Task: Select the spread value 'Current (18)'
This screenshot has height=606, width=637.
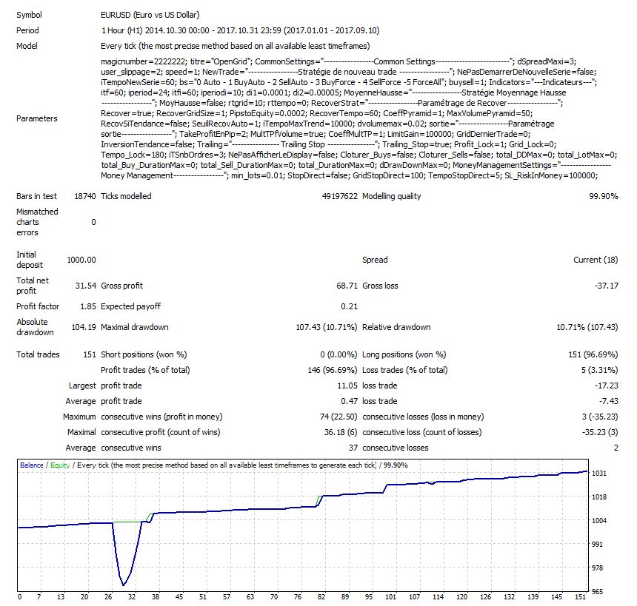Action: 596,260
